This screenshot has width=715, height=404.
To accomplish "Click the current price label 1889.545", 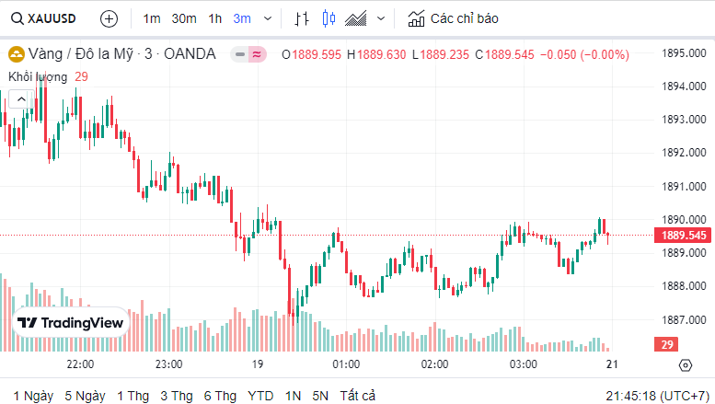I will (x=684, y=236).
